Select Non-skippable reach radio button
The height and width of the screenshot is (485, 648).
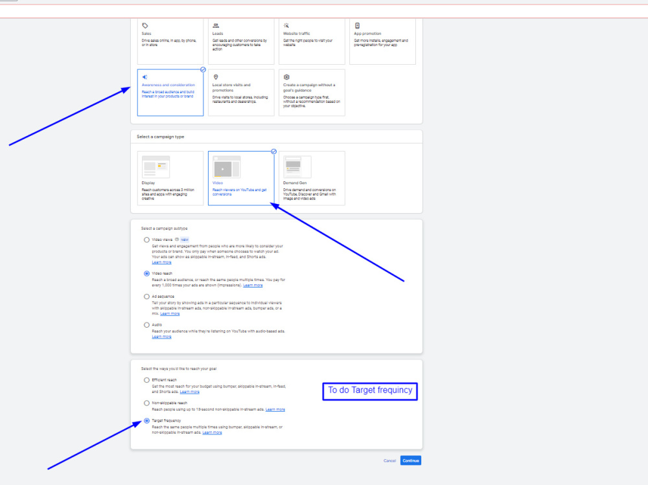146,403
